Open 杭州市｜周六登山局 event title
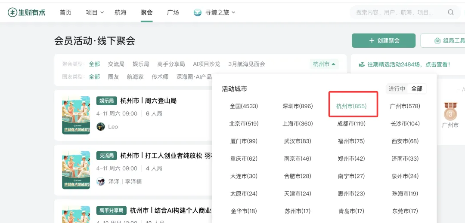 tap(148, 101)
